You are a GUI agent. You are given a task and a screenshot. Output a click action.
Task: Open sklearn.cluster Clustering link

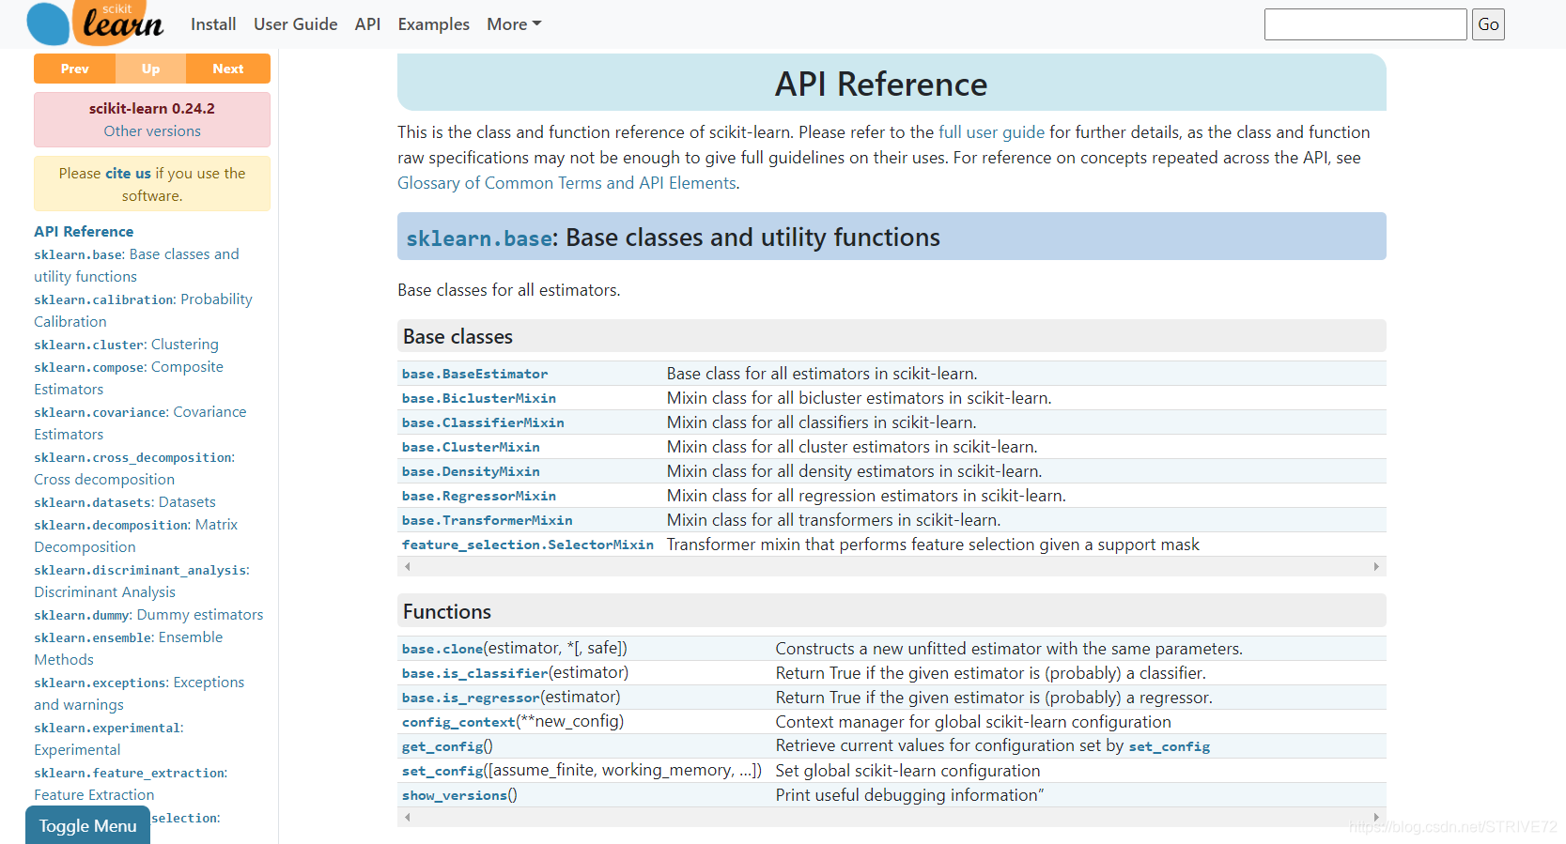coord(126,345)
